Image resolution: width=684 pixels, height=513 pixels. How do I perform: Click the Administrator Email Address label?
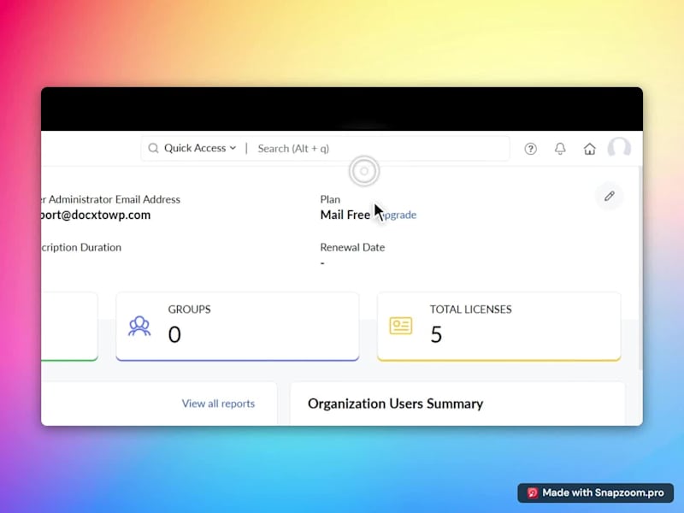[111, 199]
